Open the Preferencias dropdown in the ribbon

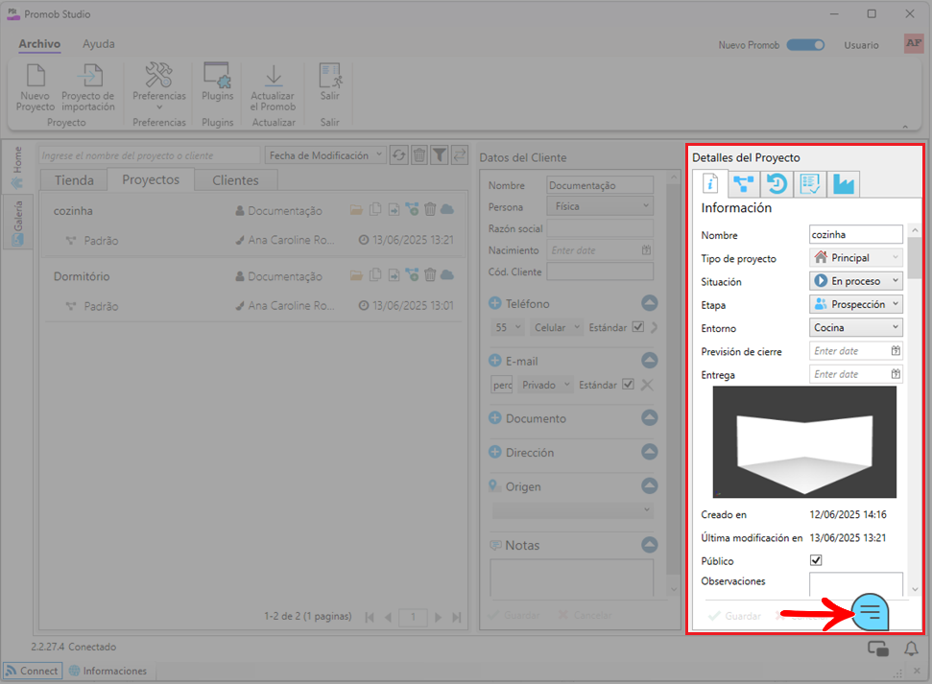coord(158,86)
